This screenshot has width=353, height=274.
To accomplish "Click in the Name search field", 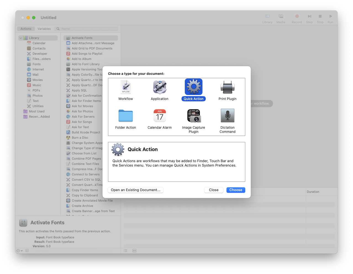I will click(x=88, y=29).
